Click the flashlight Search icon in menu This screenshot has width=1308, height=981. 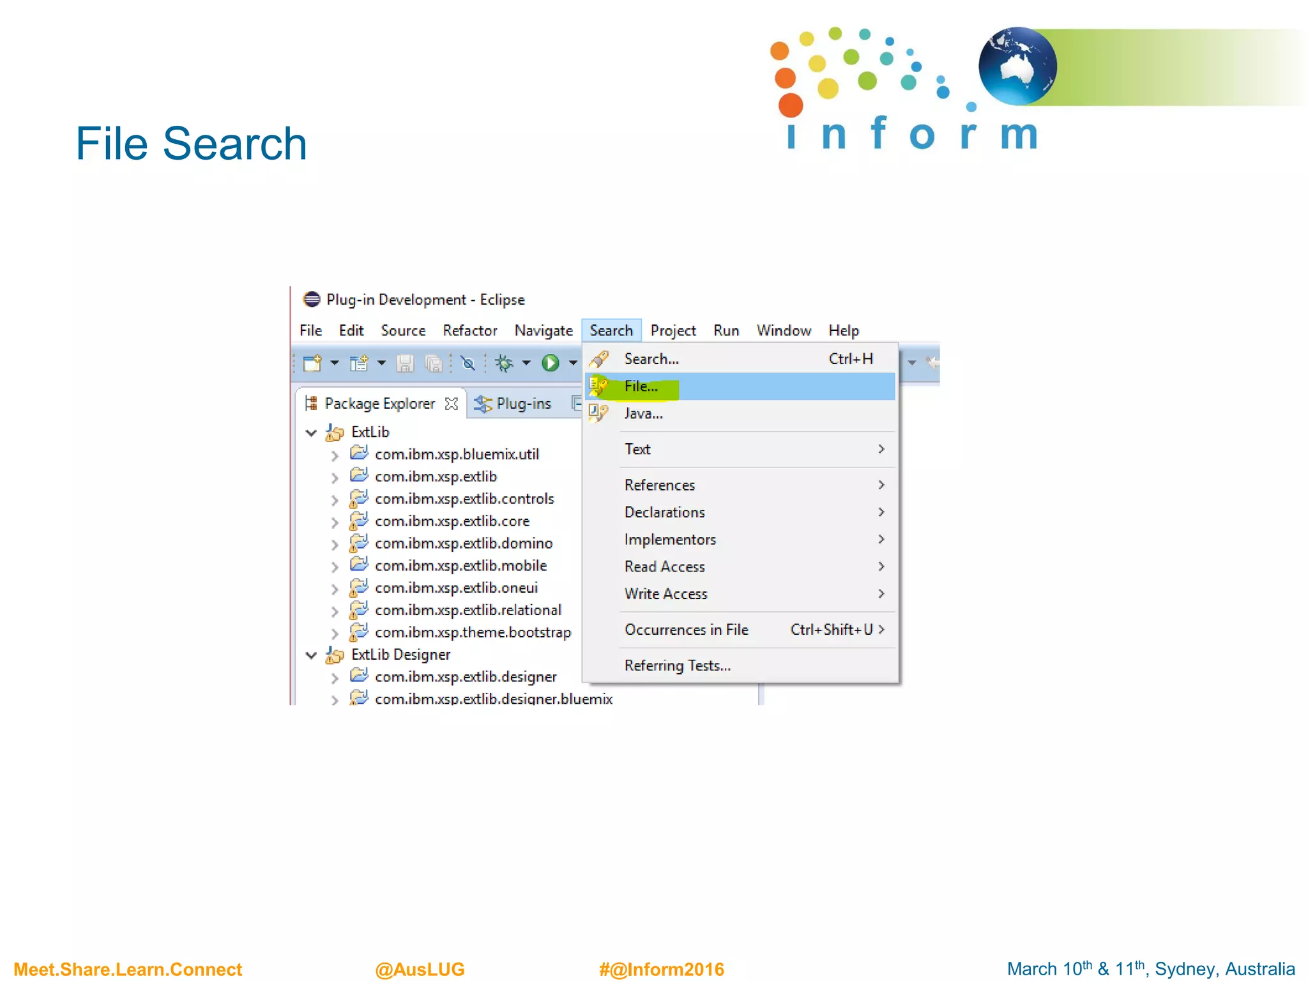pos(599,359)
